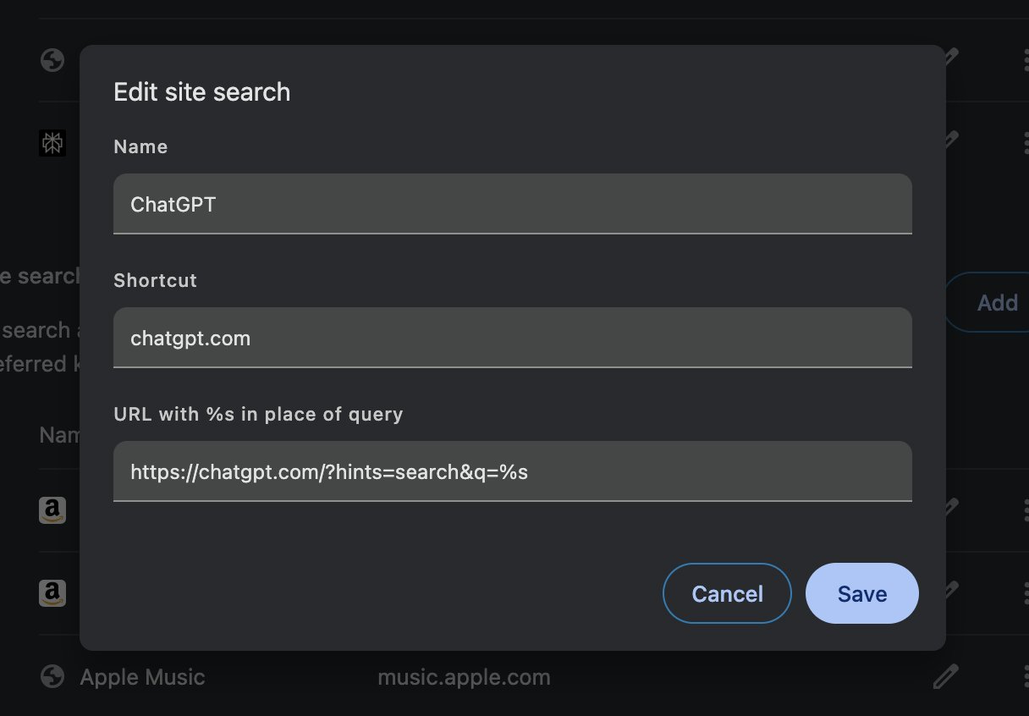Cancel the Edit site search dialog

coord(727,593)
